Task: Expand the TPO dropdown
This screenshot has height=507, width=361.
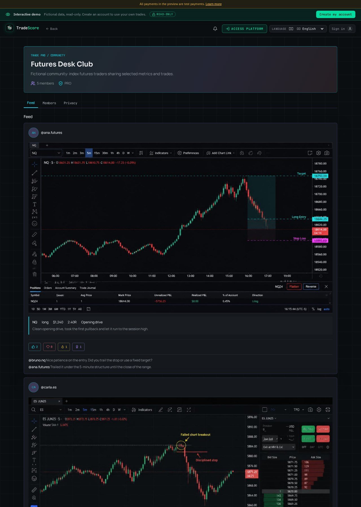Action: 299,410
